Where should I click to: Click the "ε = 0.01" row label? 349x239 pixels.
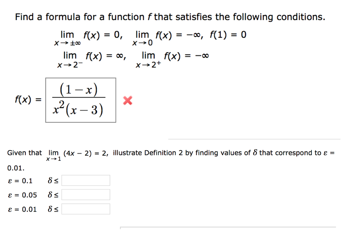[22, 209]
